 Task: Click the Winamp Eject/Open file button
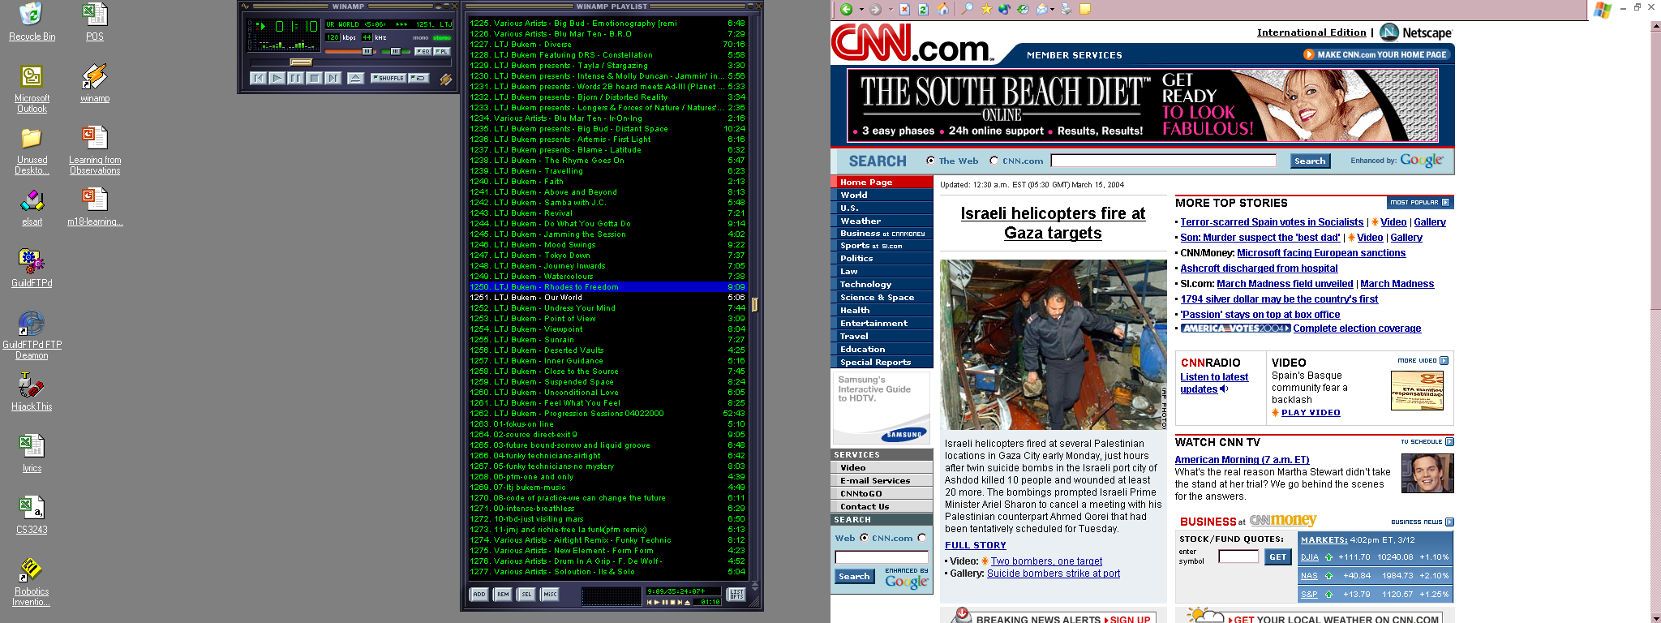(355, 79)
